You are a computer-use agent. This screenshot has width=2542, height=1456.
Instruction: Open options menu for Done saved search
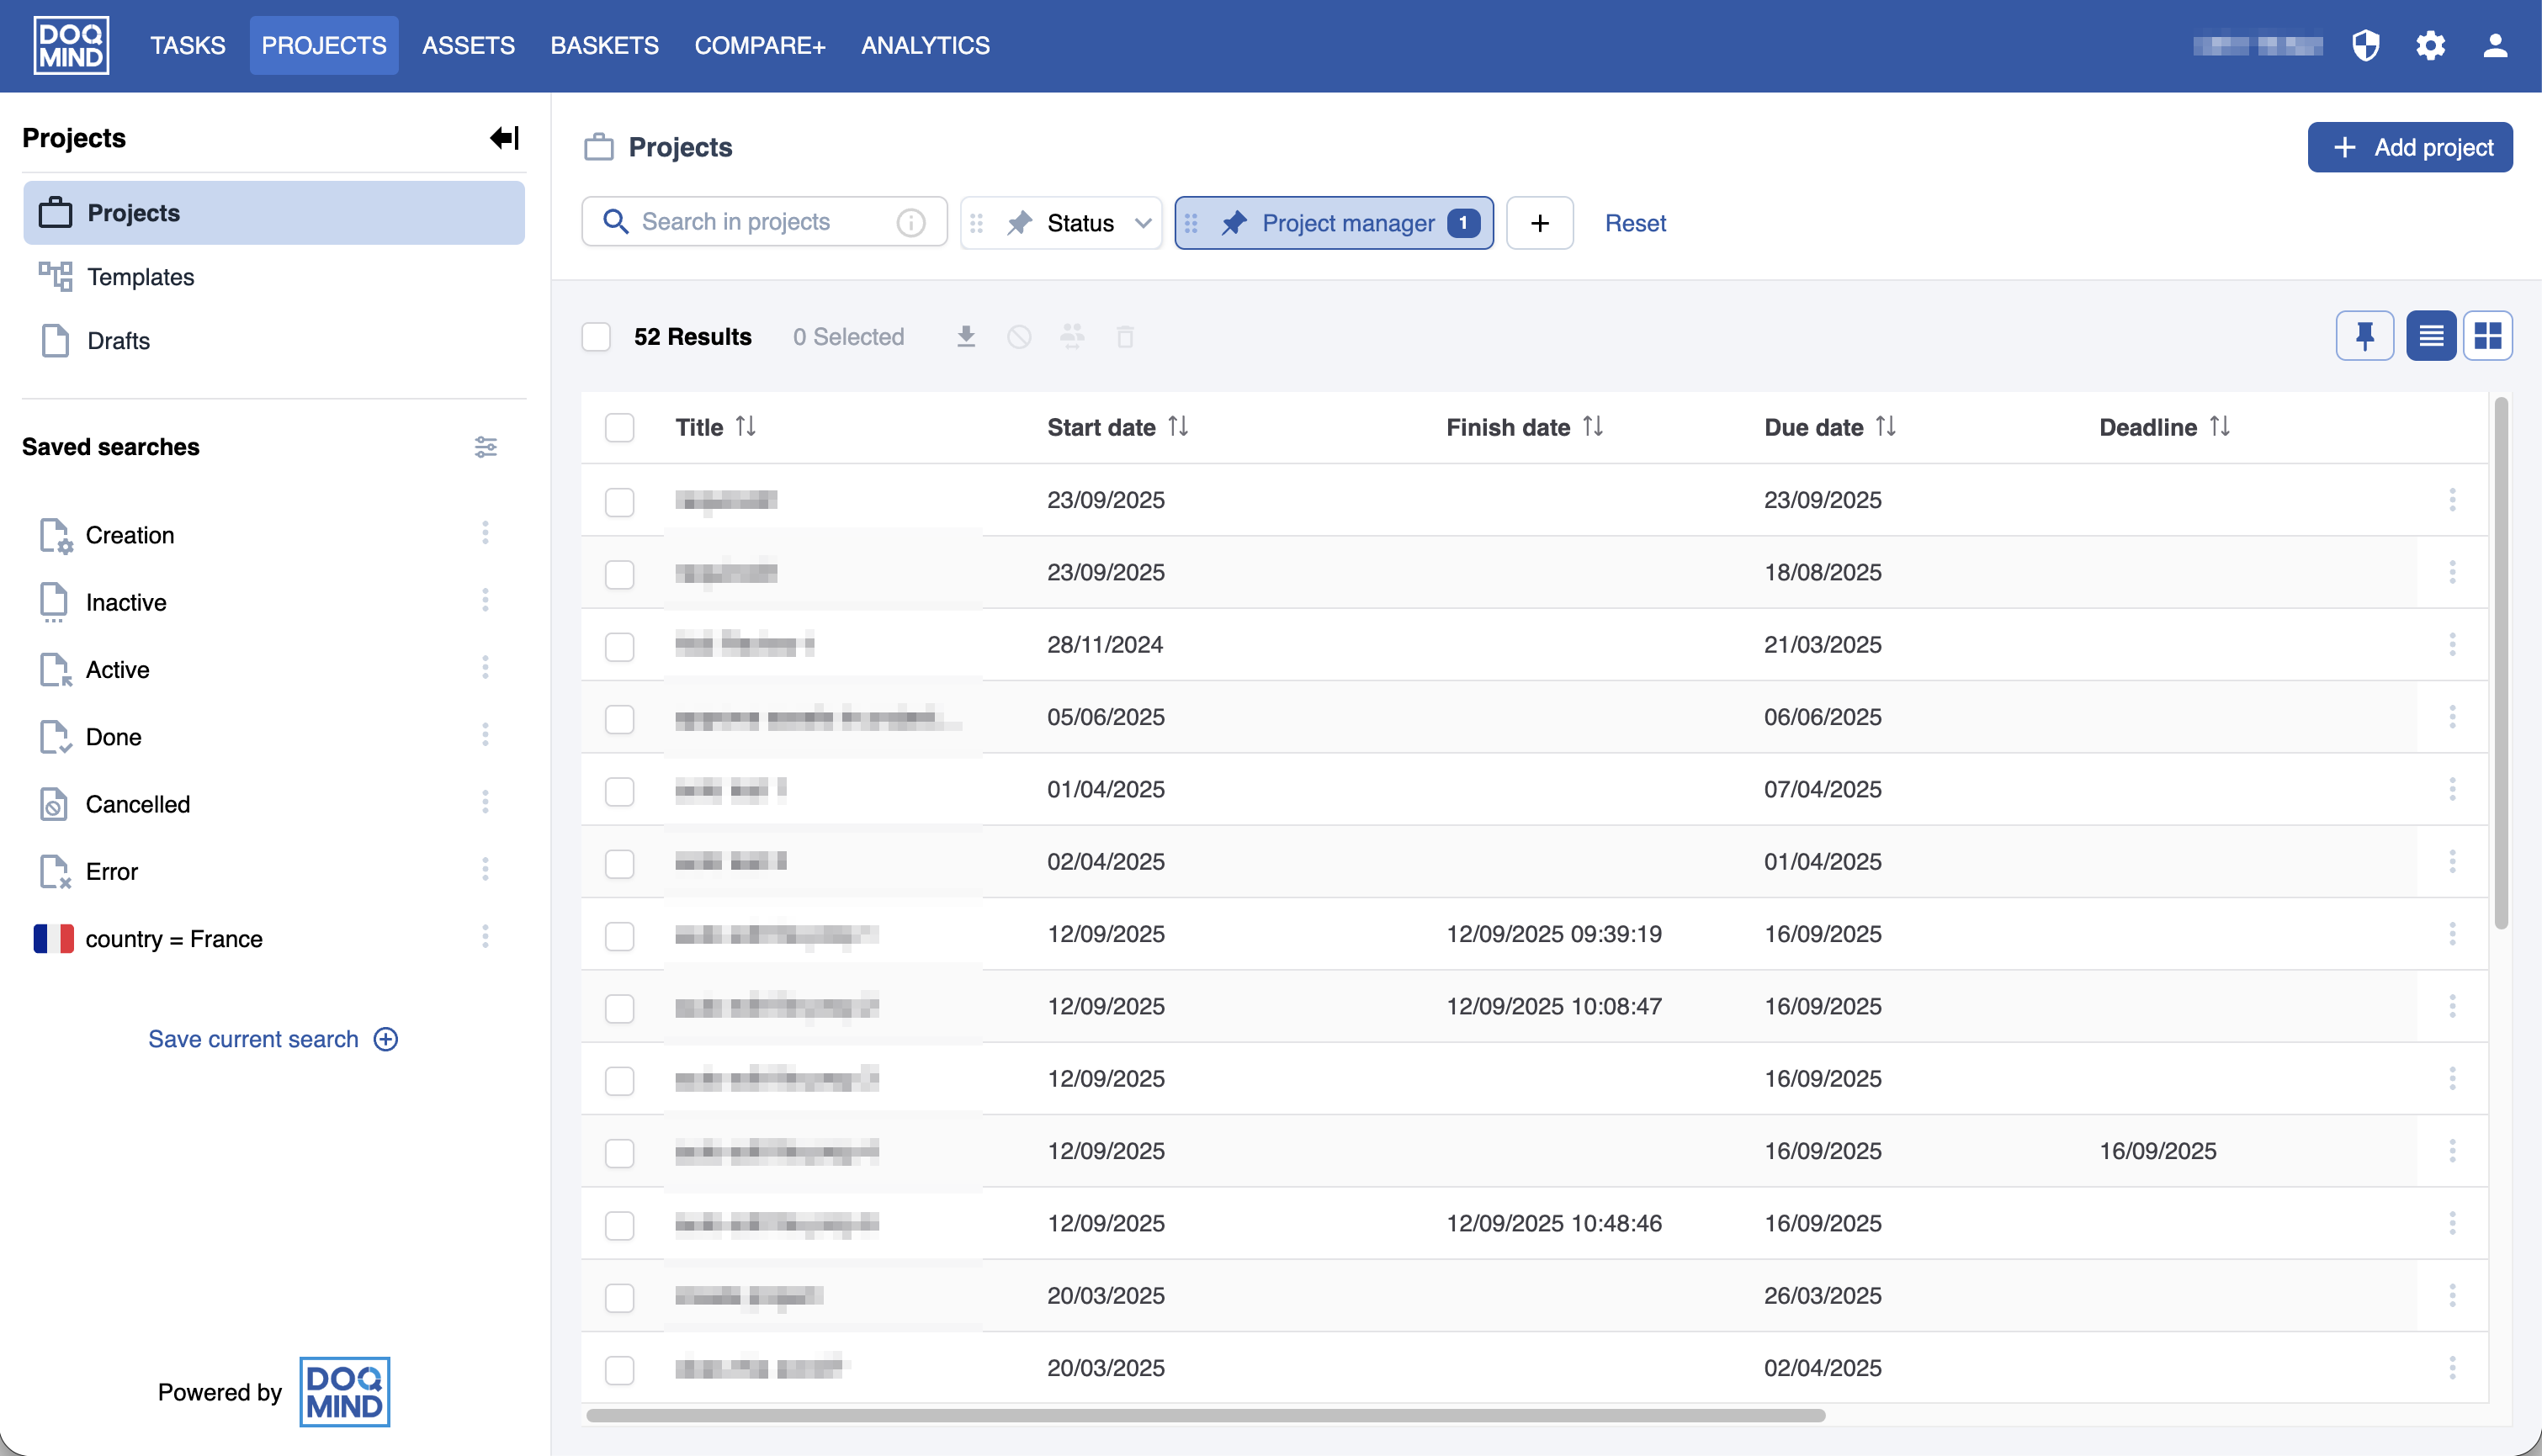(486, 735)
